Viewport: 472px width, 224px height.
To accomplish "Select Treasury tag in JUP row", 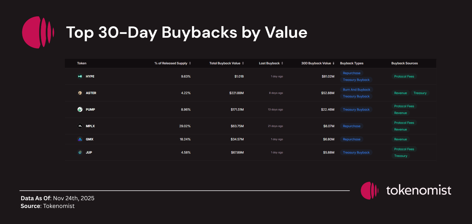I will 401,156.
